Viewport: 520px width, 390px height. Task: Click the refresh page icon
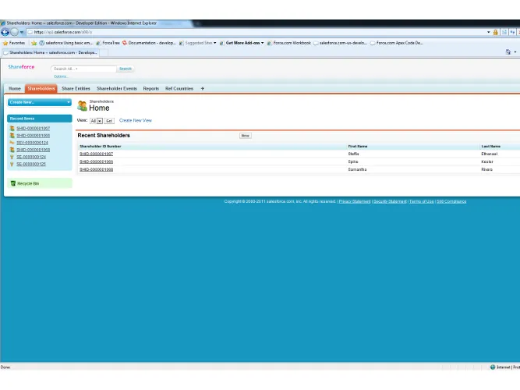pyautogui.click(x=512, y=32)
